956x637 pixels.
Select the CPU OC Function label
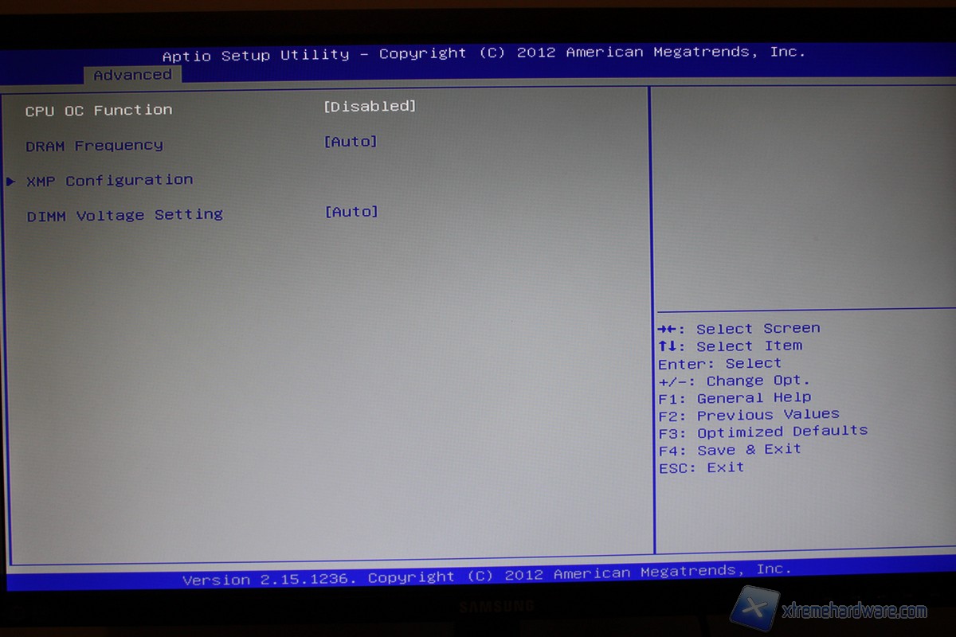click(x=98, y=111)
